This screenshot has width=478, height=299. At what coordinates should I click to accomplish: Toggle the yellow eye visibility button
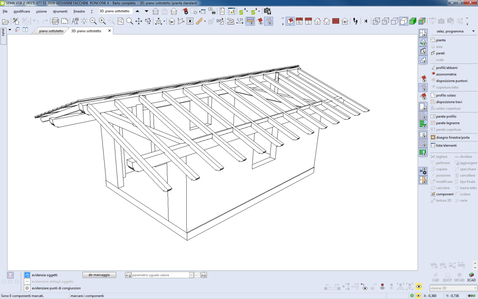point(419,287)
